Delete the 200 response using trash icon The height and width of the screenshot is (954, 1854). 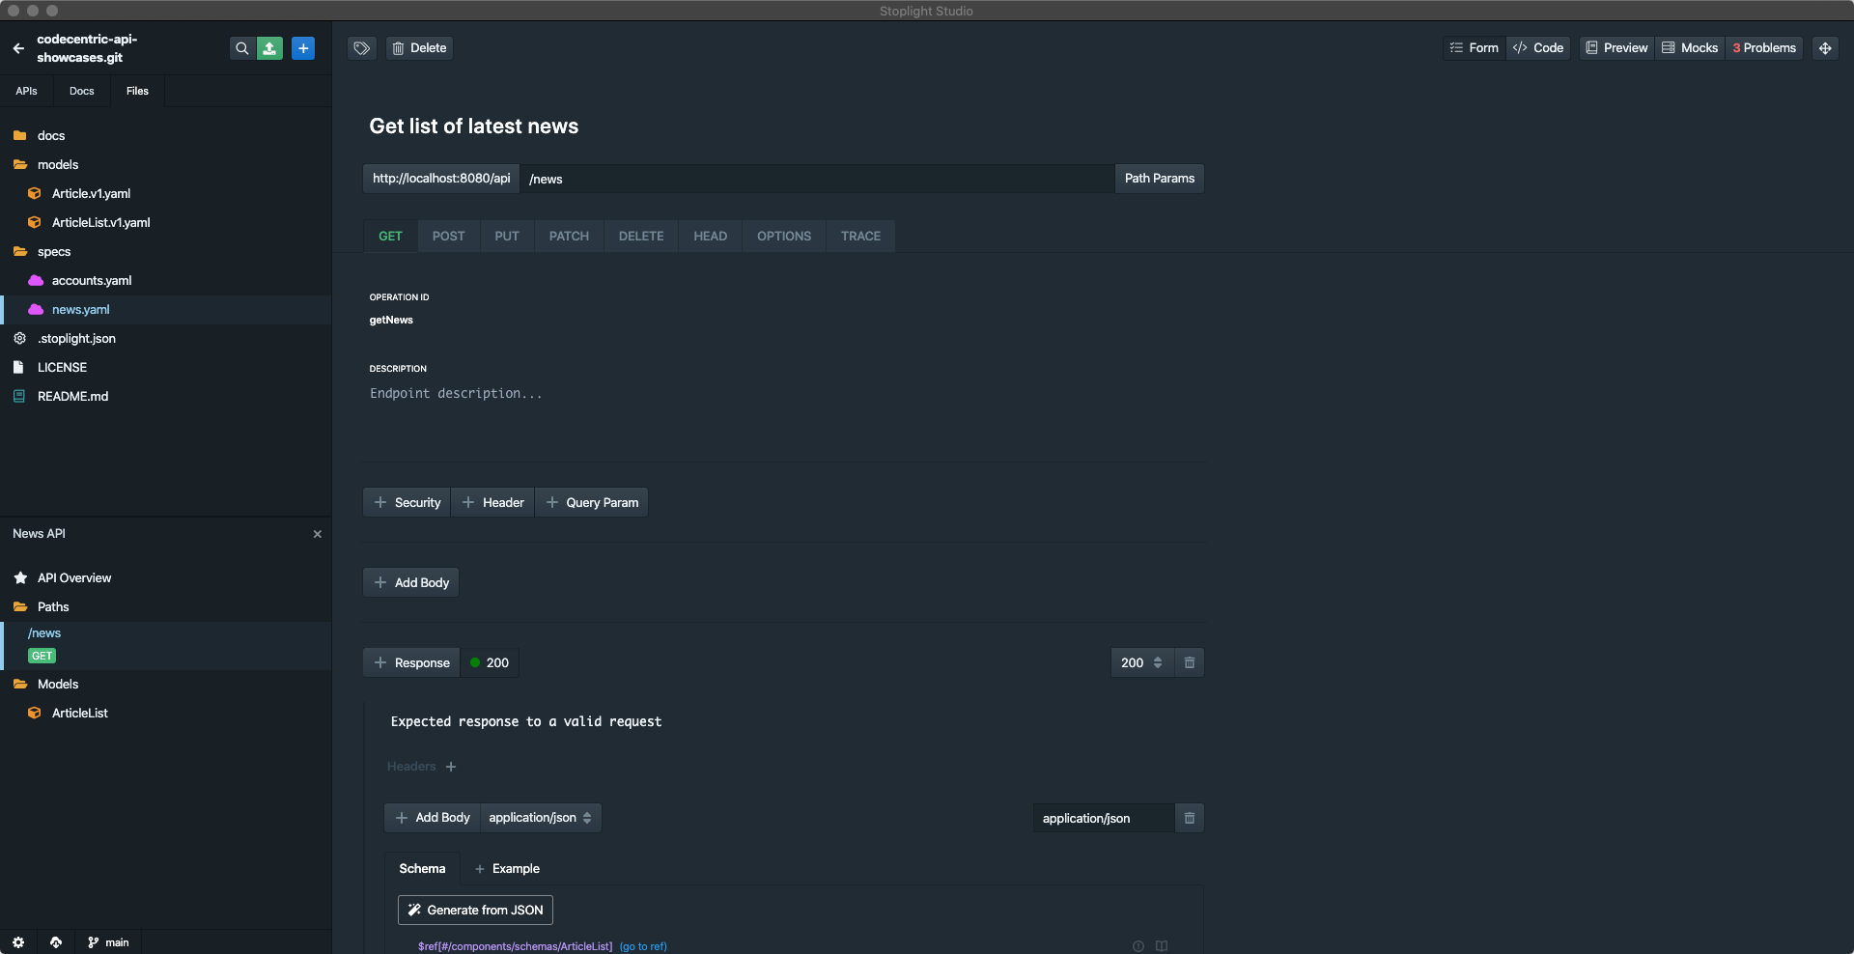[x=1190, y=662]
